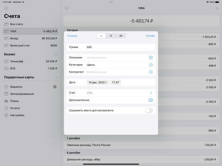Select the Валютный счет account row

click(x=31, y=45)
